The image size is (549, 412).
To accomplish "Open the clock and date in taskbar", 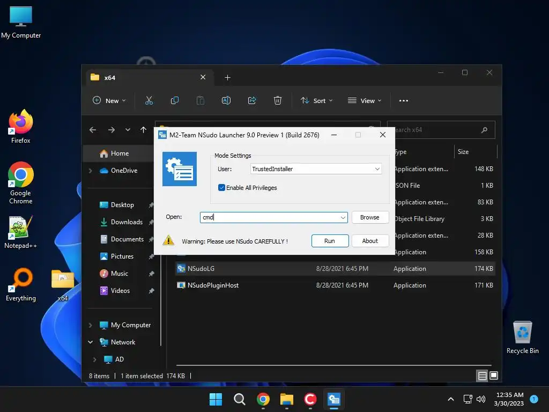I will 509,399.
